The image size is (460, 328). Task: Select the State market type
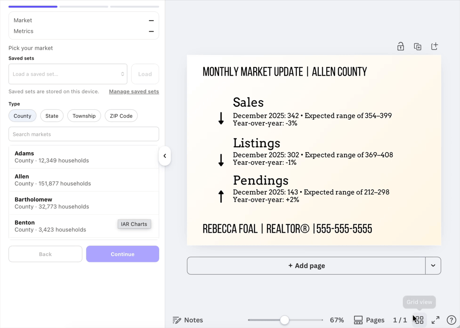point(52,116)
